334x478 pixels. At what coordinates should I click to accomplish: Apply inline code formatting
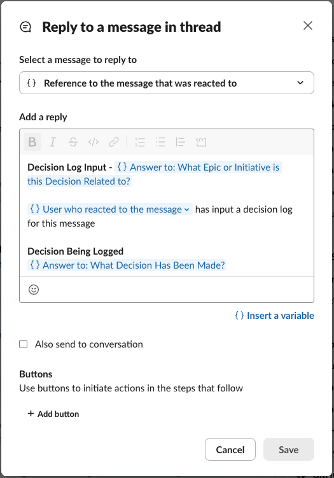[x=94, y=142]
